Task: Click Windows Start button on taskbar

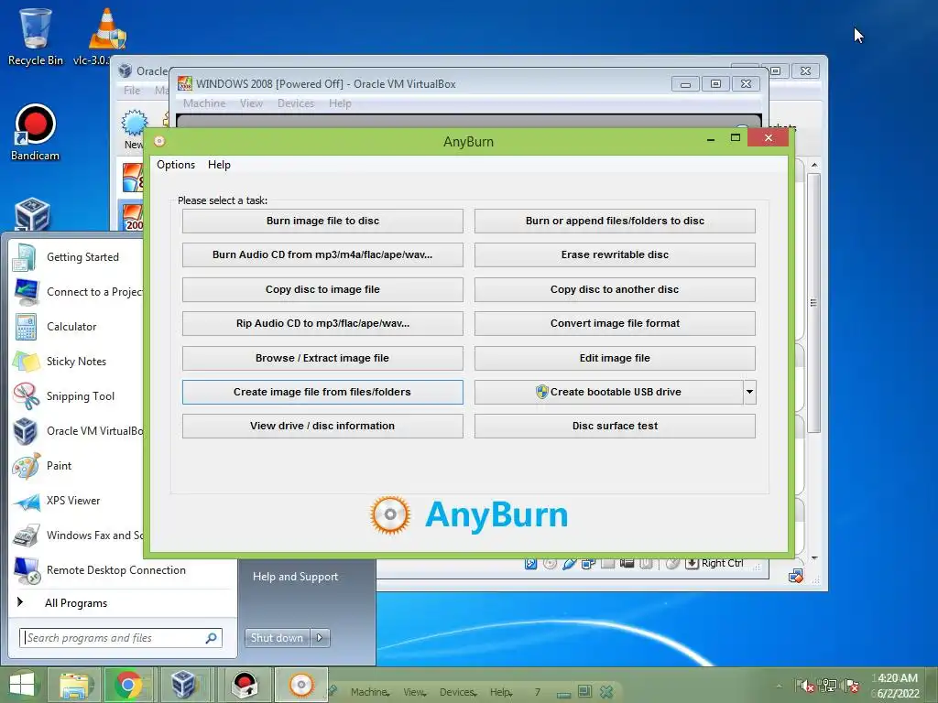Action: pyautogui.click(x=22, y=685)
